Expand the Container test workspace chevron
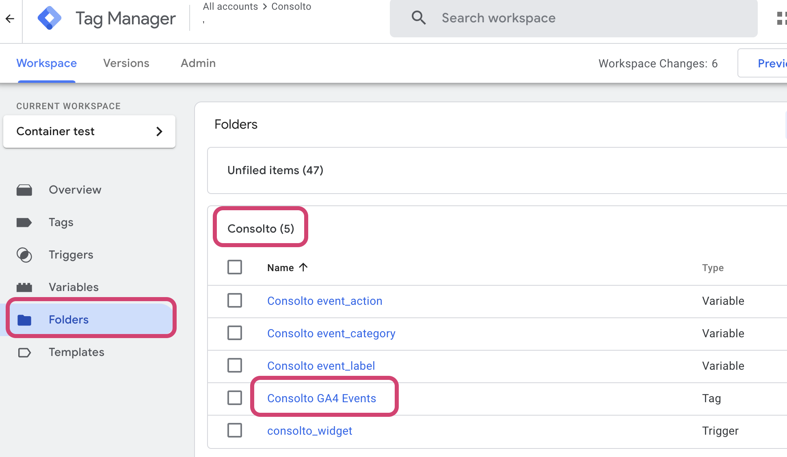Screen dimensions: 787x457 159,131
